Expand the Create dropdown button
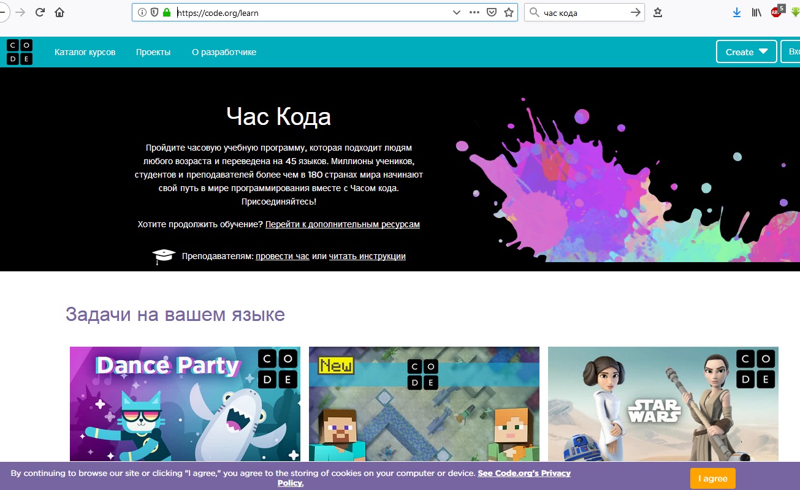 pos(747,52)
